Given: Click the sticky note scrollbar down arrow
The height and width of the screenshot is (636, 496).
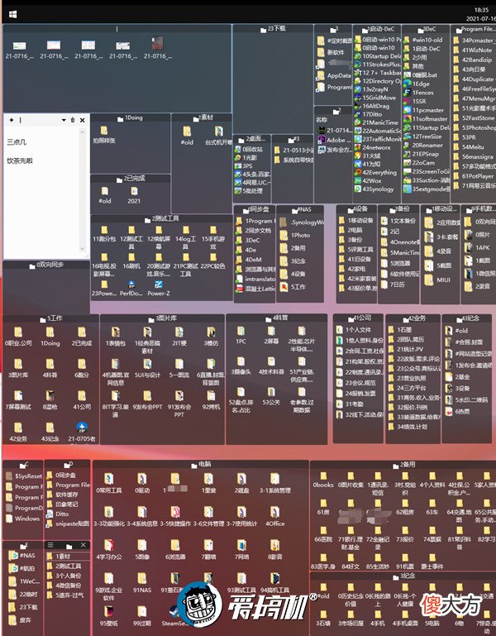Looking at the screenshot, I should [x=83, y=249].
